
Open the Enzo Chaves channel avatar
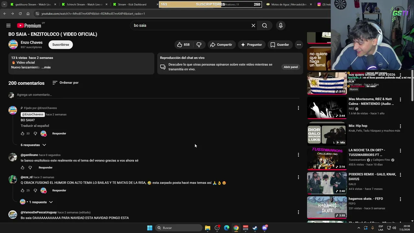13,45
